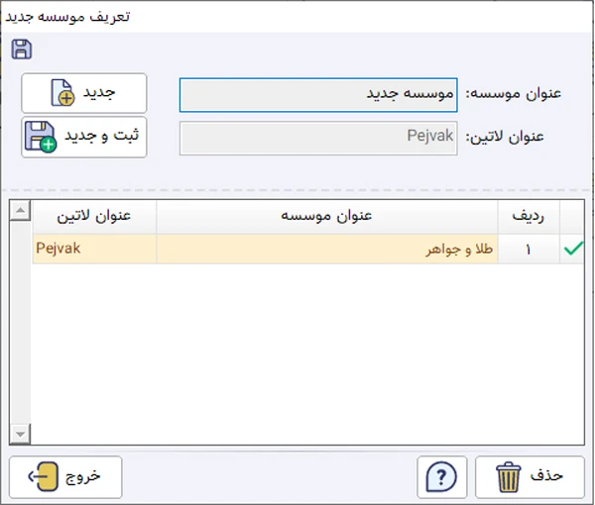Select the Pejvak cell in the table row

(94, 250)
